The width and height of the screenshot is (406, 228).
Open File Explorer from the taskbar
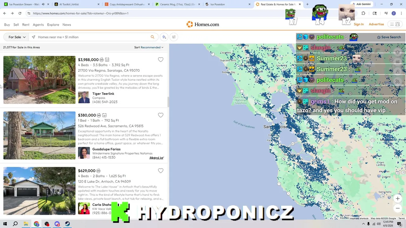click(26, 224)
